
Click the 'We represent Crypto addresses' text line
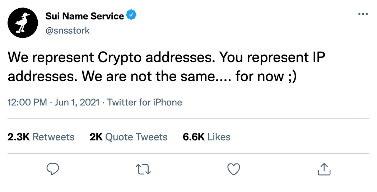(112, 58)
